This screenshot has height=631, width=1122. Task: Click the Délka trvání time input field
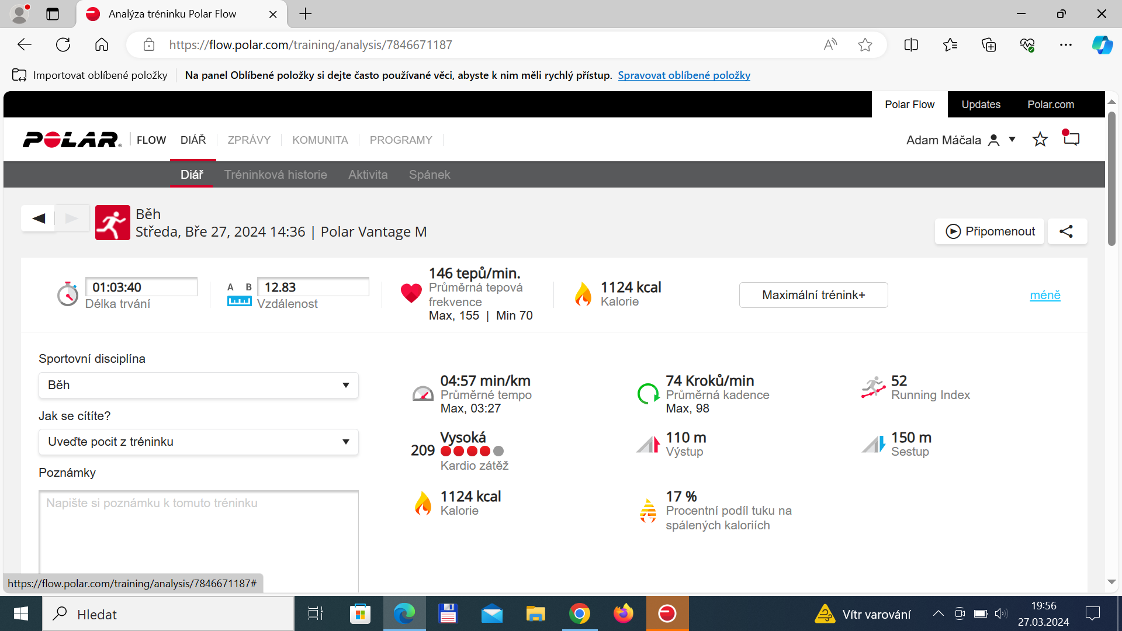[141, 287]
